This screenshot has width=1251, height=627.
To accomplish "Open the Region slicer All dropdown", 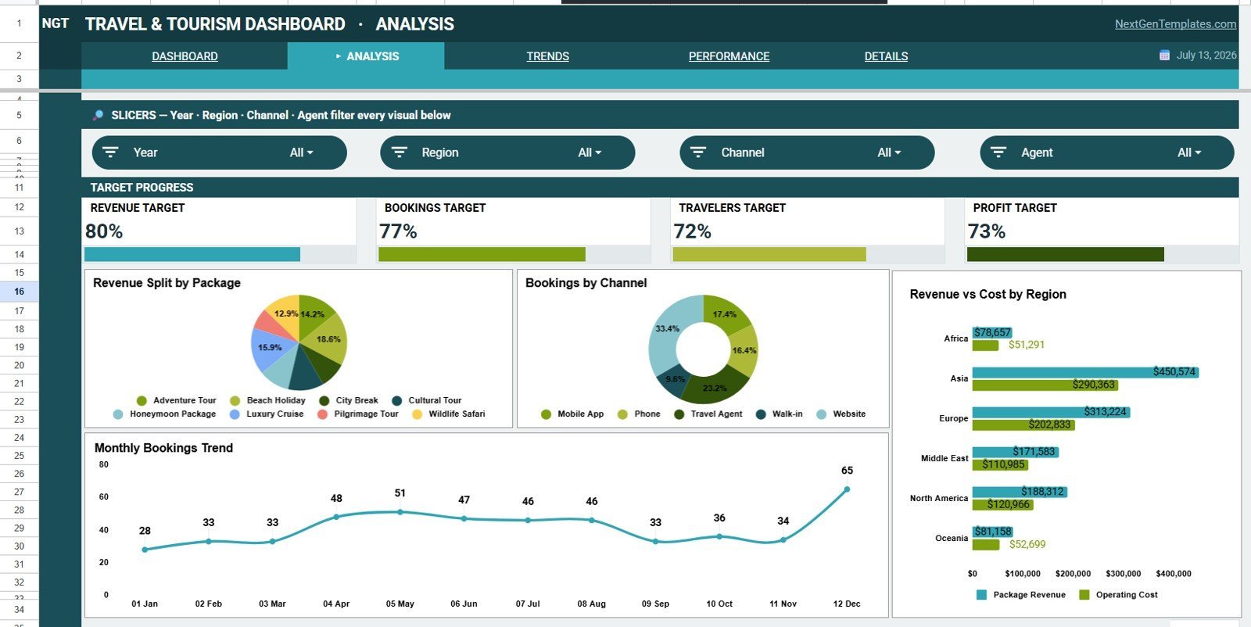I will pyautogui.click(x=590, y=152).
